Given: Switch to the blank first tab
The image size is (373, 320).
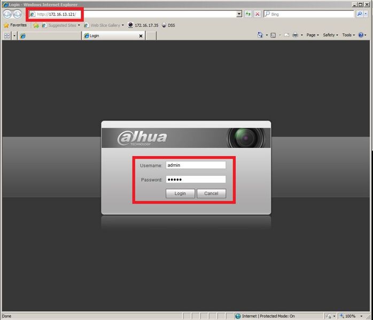Looking at the screenshot, I should (x=50, y=36).
